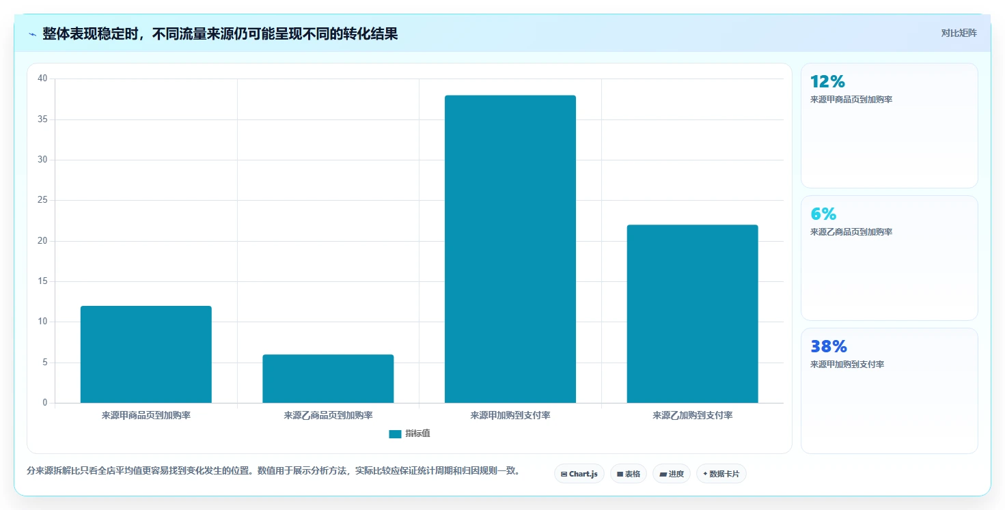Click x-axis label 来源甲加购到支付率
Viewport: 1005px width, 510px height.
click(510, 415)
